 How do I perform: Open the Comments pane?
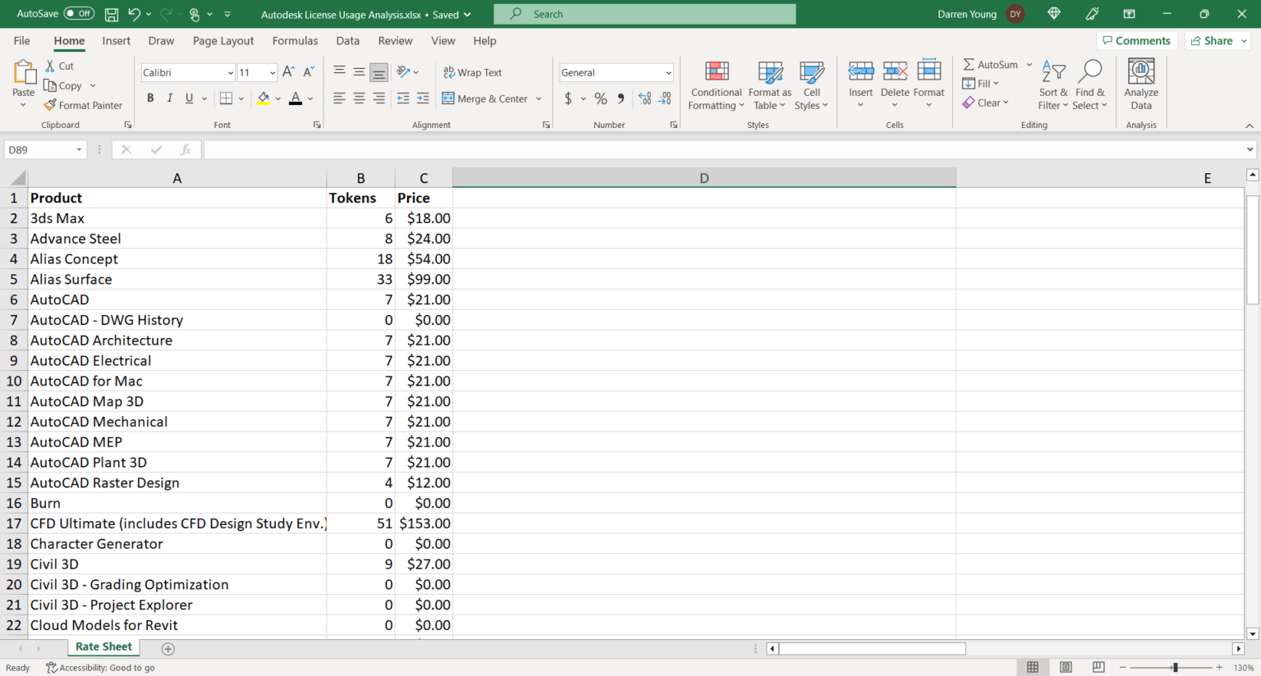coord(1137,40)
